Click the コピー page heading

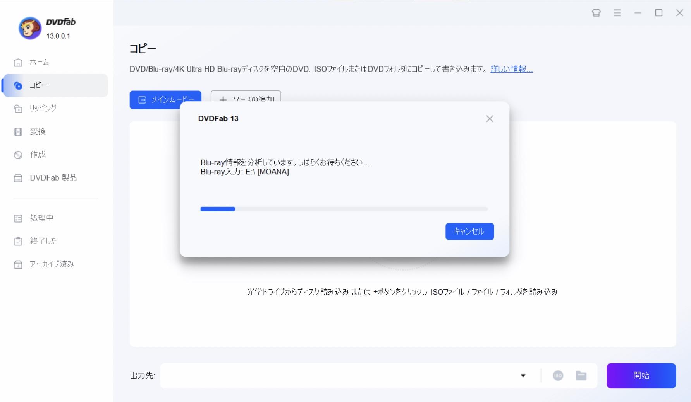[143, 49]
